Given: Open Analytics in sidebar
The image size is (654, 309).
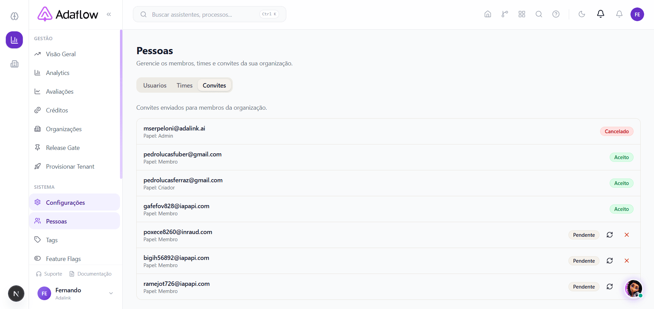Looking at the screenshot, I should tap(74, 73).
